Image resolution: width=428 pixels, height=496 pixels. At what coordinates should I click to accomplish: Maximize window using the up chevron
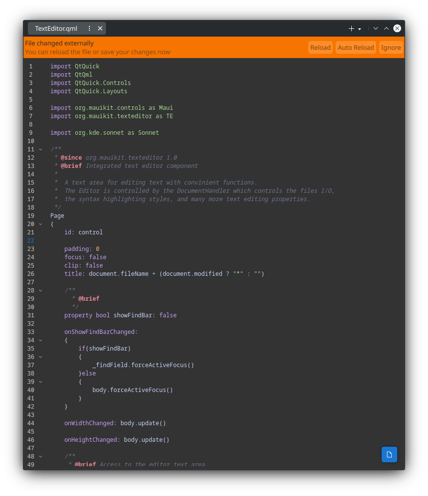point(386,28)
